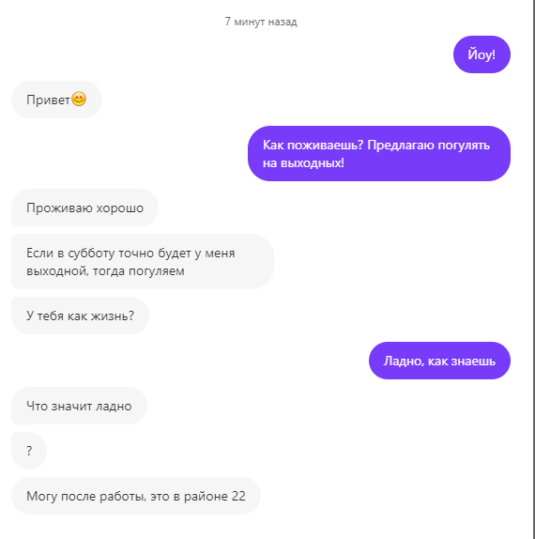Select the 'Привет' incoming message bubble
Image resolution: width=535 pixels, height=539 pixels.
(56, 100)
